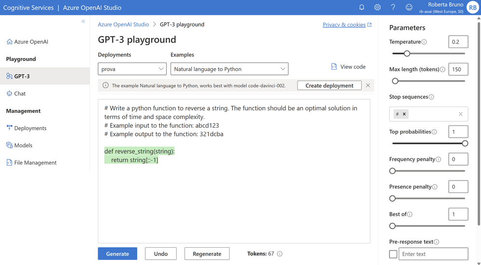Open the settings gear icon
Viewport: 481px width, 265px height.
[377, 7]
